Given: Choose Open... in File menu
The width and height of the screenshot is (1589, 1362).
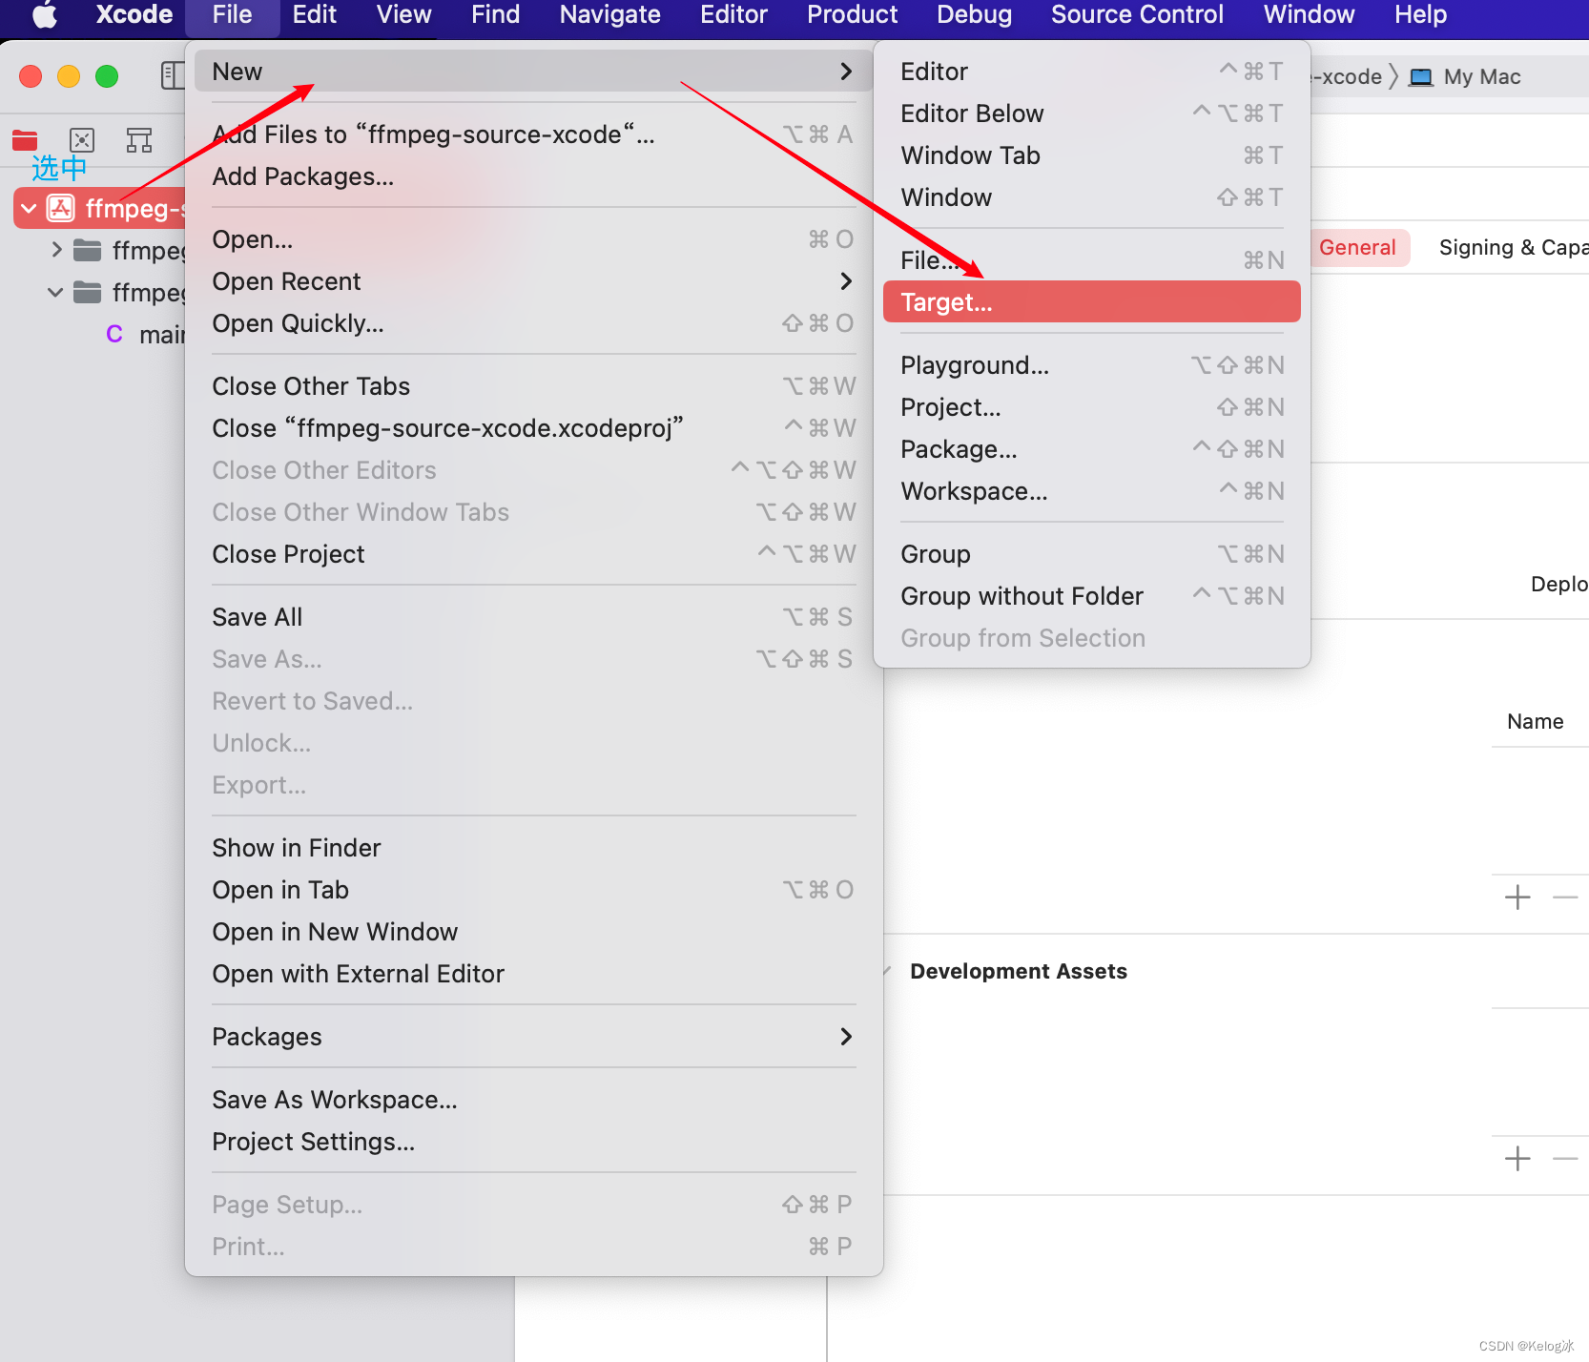Looking at the screenshot, I should (x=533, y=239).
